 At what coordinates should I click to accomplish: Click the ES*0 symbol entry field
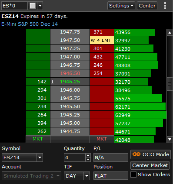(x=14, y=6)
